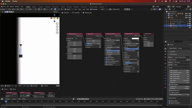Hide the Bottle collection in viewport

pos(188,16)
